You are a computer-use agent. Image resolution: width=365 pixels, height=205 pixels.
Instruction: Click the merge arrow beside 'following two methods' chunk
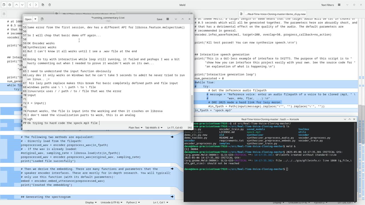(172, 137)
